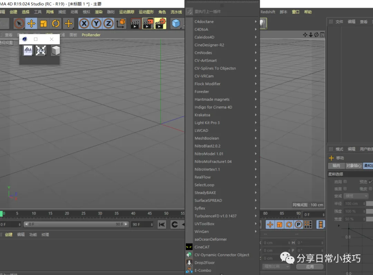Click the scale keyframe icon in timeline bar
373x275 pixels.
(x=279, y=224)
